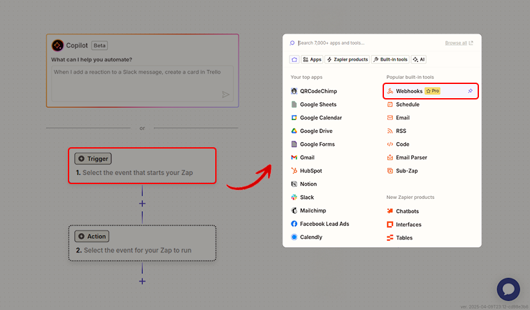This screenshot has width=530, height=310.
Task: Add step with plus between Trigger and Action
Action: pyautogui.click(x=142, y=203)
